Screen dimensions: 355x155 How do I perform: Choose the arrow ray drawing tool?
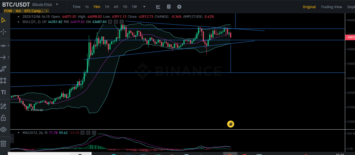pyautogui.click(x=3, y=57)
